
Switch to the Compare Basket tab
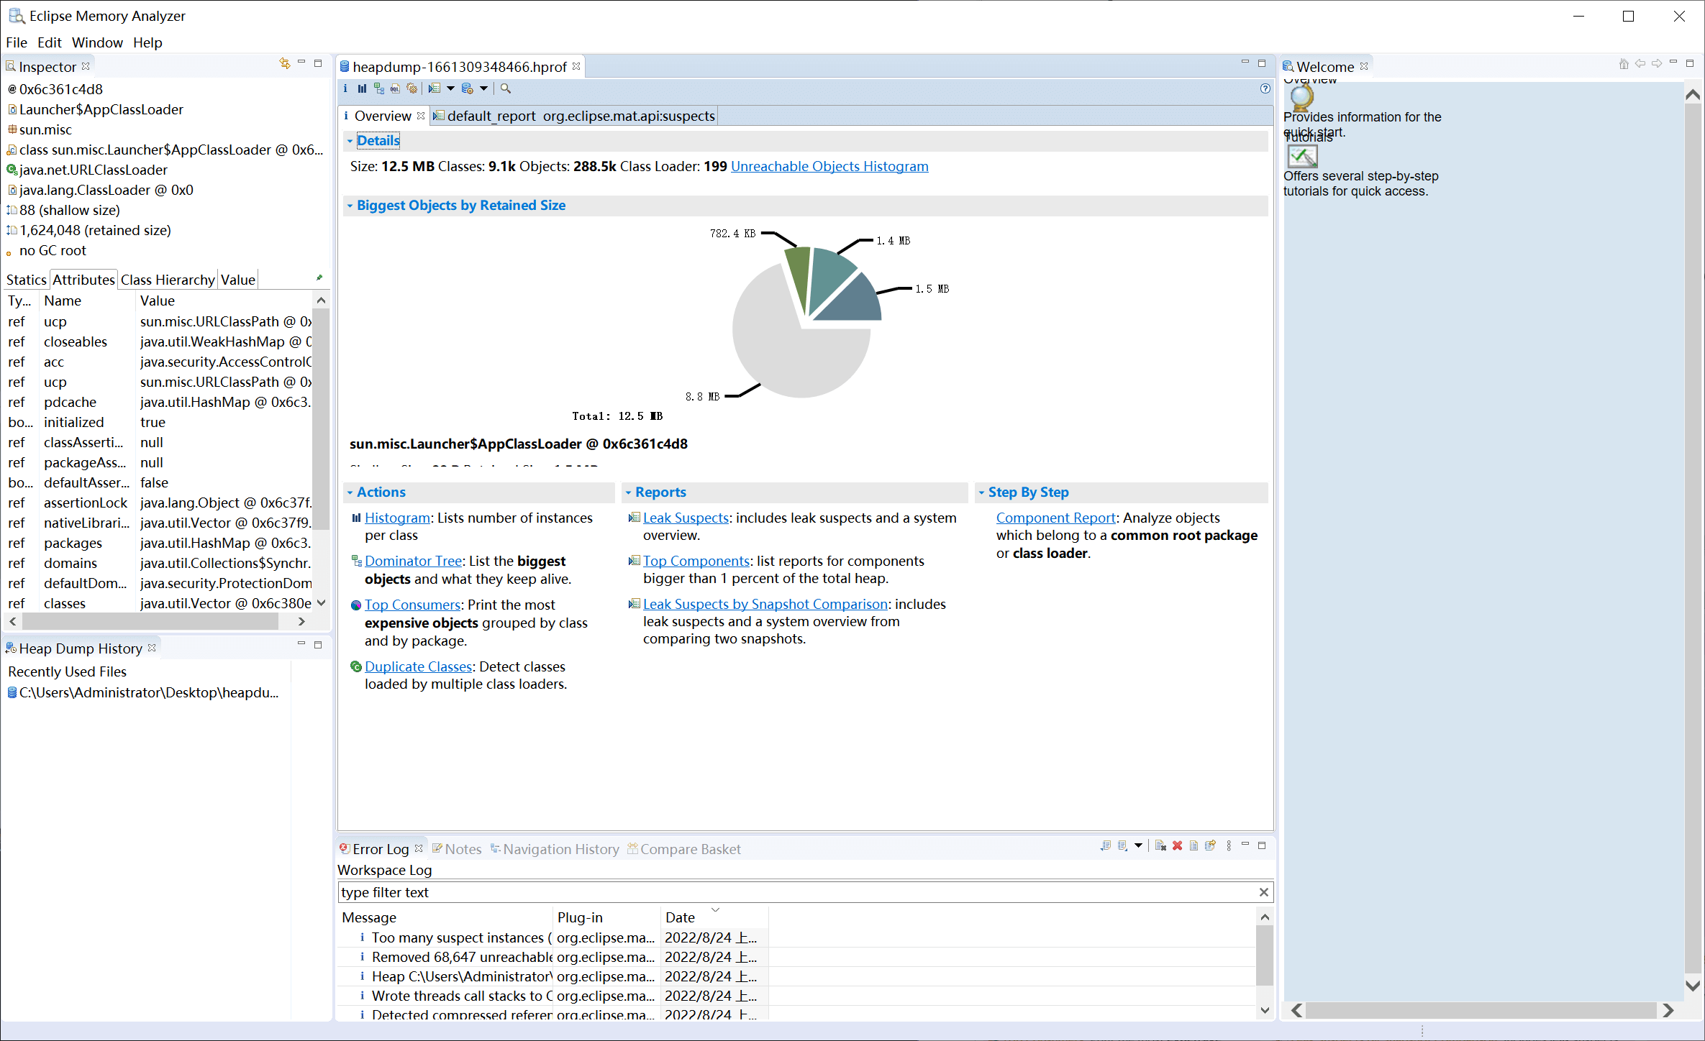pyautogui.click(x=684, y=849)
